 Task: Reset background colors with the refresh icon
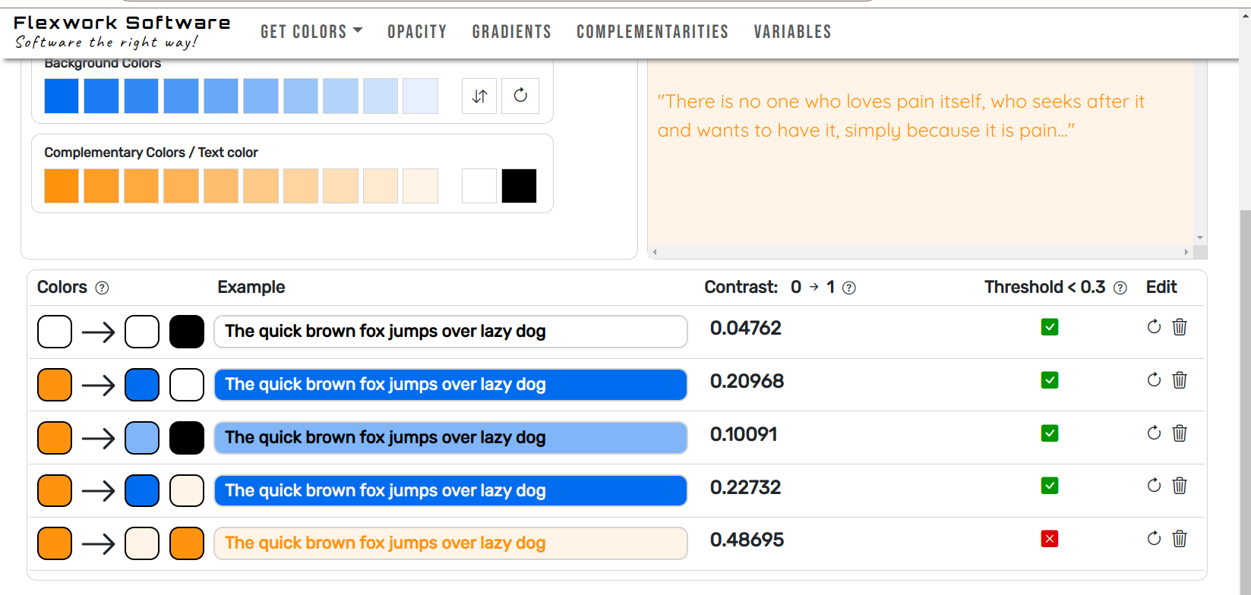point(520,96)
